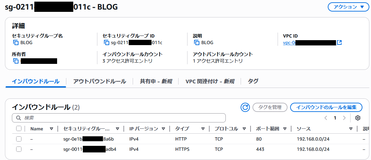Copy the security group ID value
Viewport: 371px width, 160px height.
106,42
